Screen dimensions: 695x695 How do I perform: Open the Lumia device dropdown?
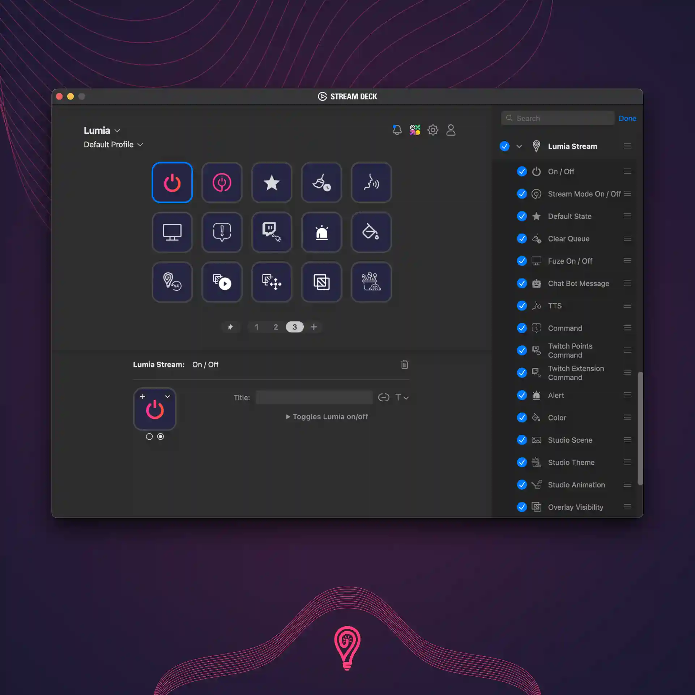click(x=102, y=131)
